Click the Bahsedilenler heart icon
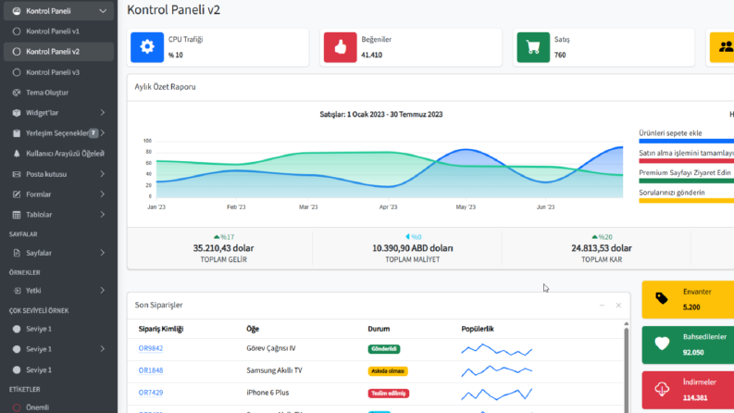 pyautogui.click(x=662, y=344)
